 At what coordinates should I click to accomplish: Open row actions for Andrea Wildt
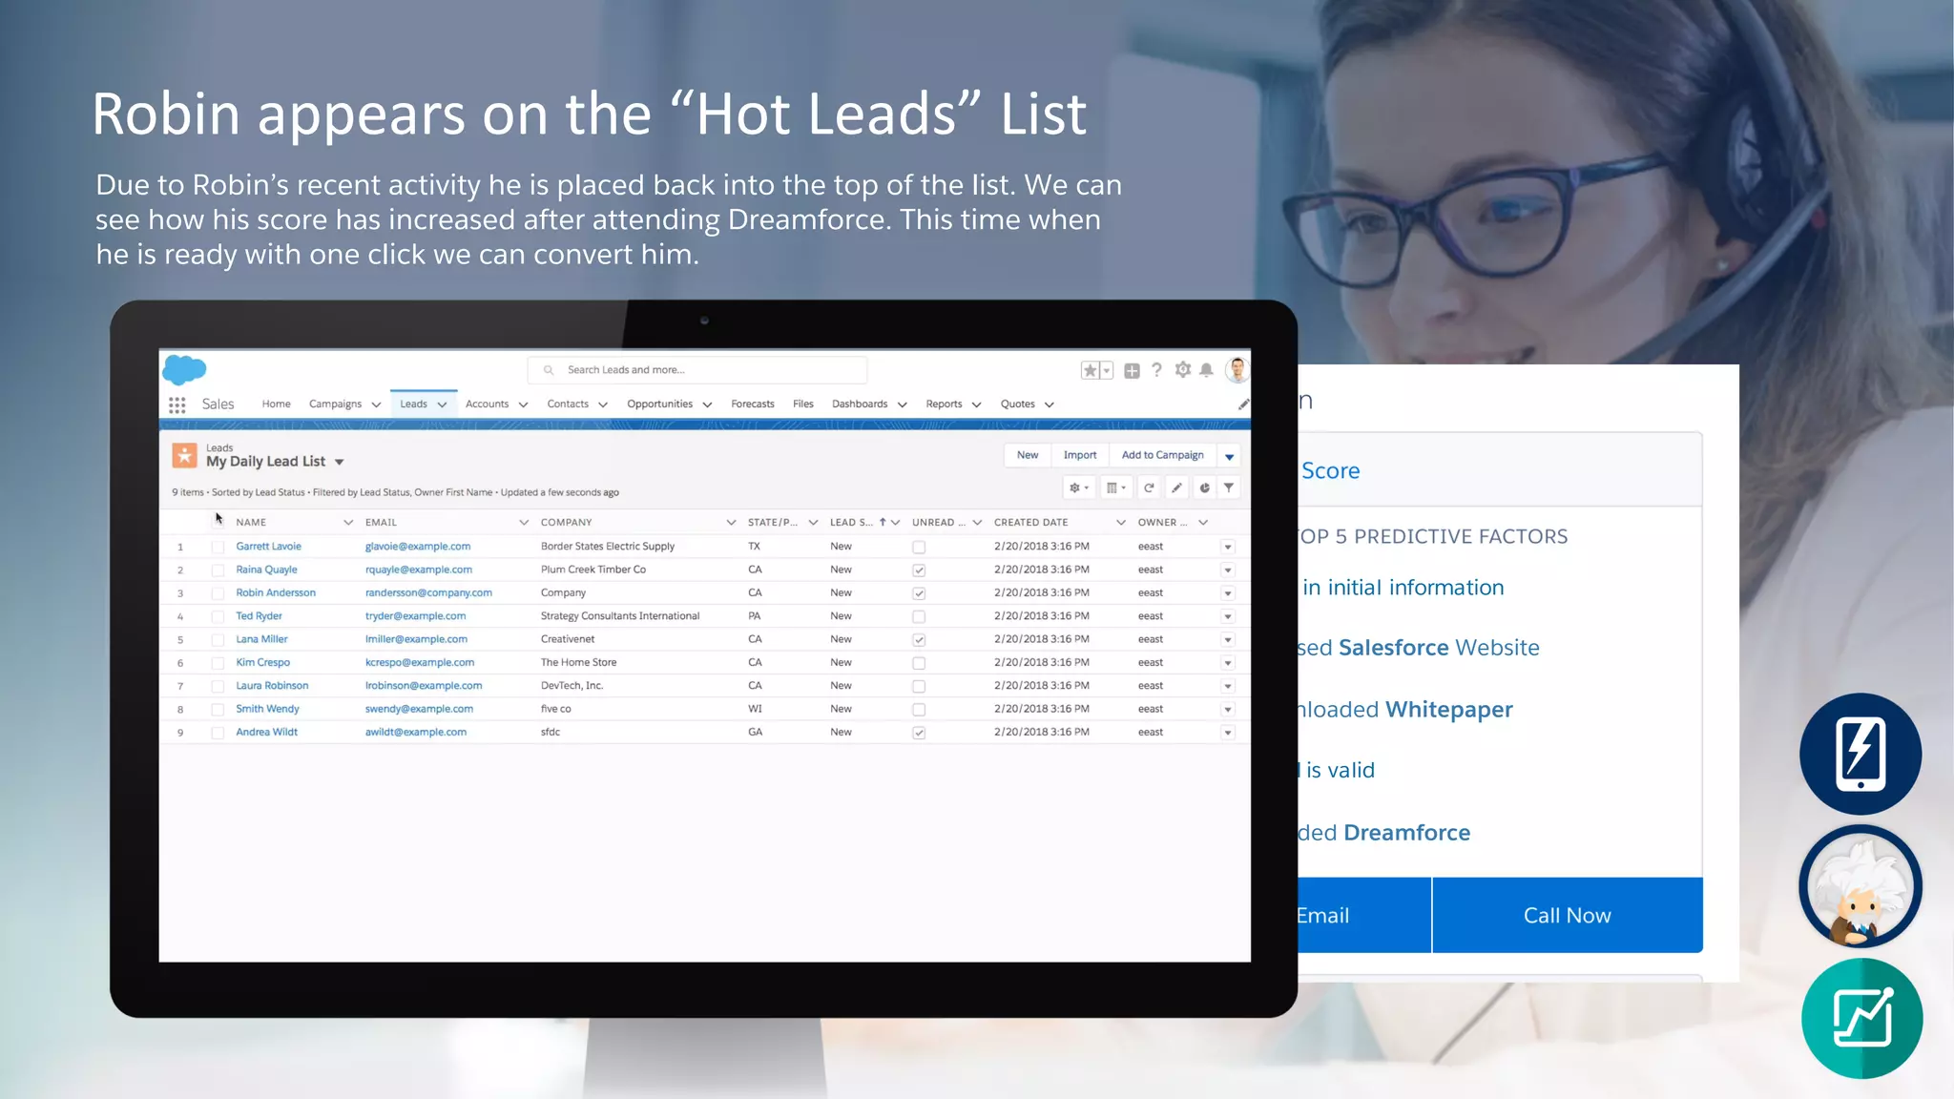coord(1228,733)
